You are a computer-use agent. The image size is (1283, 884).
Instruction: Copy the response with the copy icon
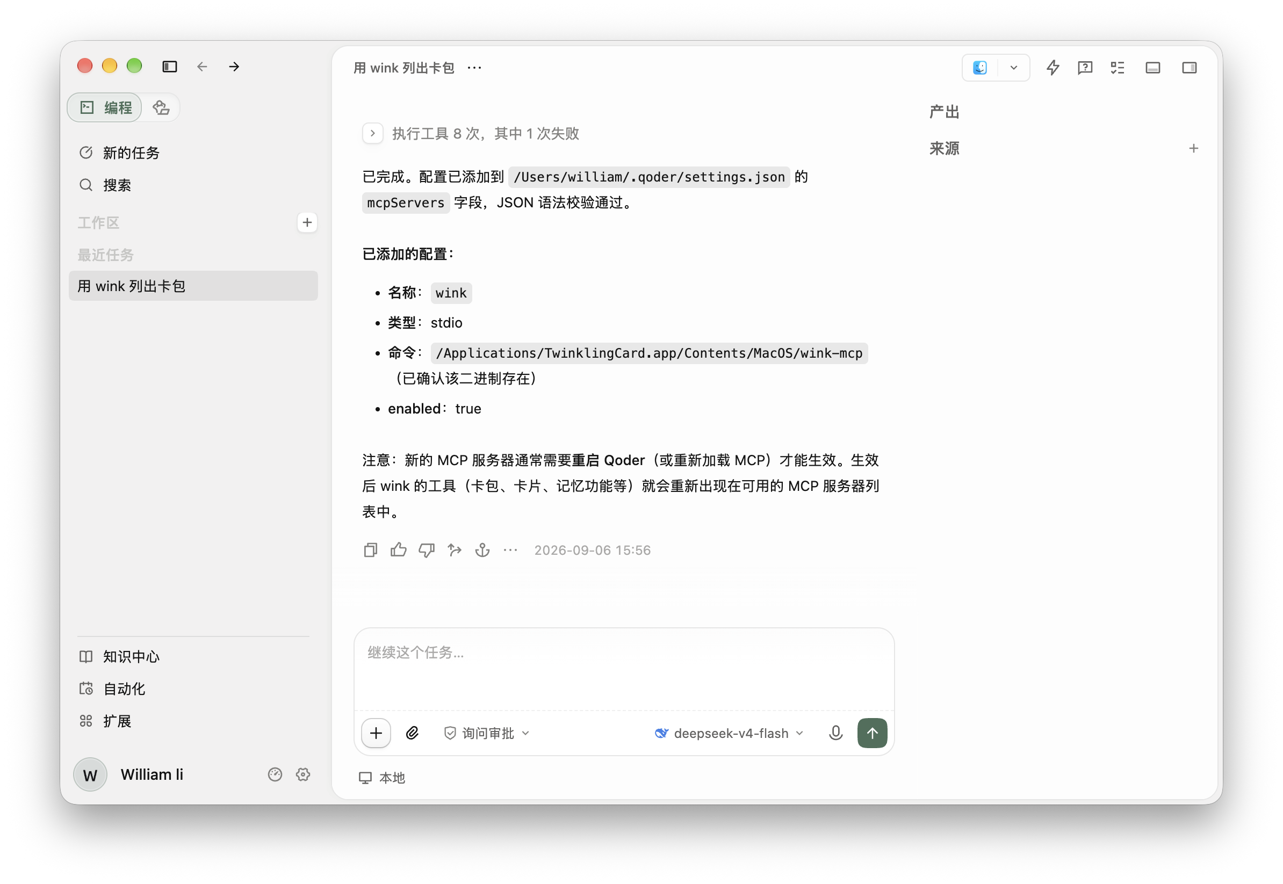[x=371, y=550]
